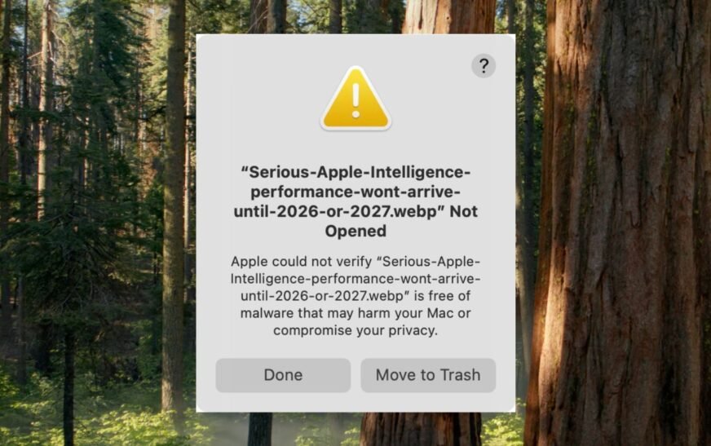The height and width of the screenshot is (446, 711).
Task: Open help via the question mark button
Action: tap(484, 66)
